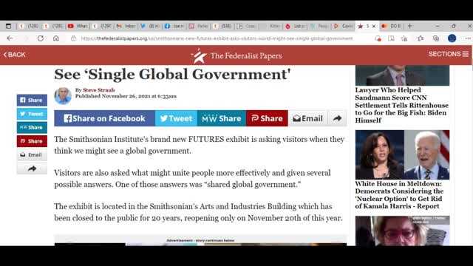The image size is (473, 266).
Task: Click the Kamala Harris and Biden thumbnail
Action: (x=402, y=154)
